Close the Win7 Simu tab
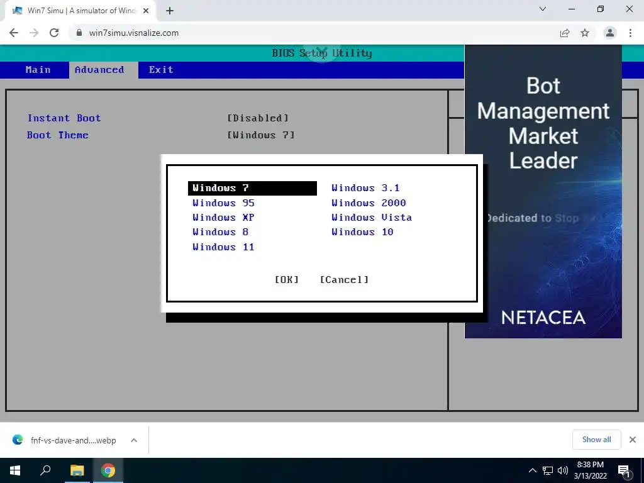This screenshot has width=644, height=483. 146,11
